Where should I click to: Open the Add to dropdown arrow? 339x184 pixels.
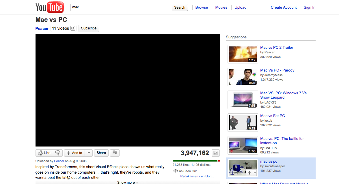[x=89, y=153]
